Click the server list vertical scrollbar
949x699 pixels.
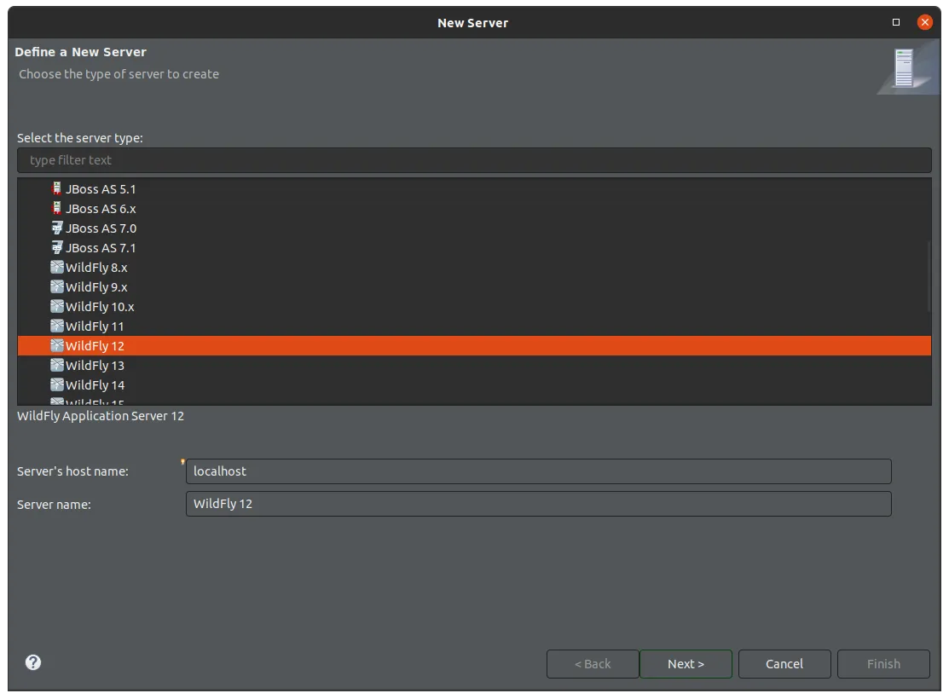pyautogui.click(x=929, y=276)
